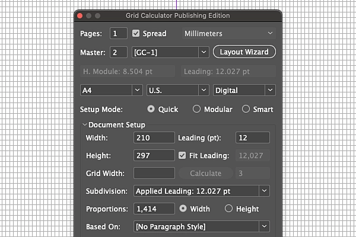The image size is (356, 237).
Task: Choose Width proportions radio button
Action: click(x=183, y=209)
